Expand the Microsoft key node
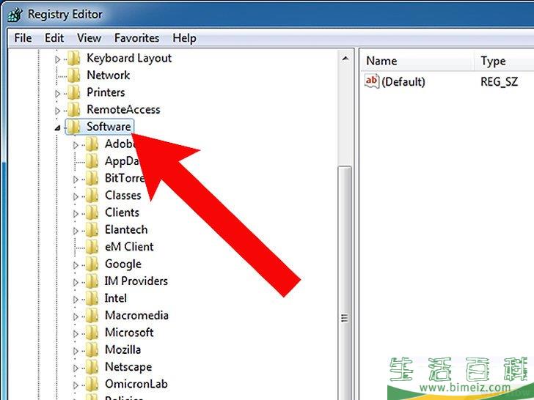 pyautogui.click(x=76, y=333)
